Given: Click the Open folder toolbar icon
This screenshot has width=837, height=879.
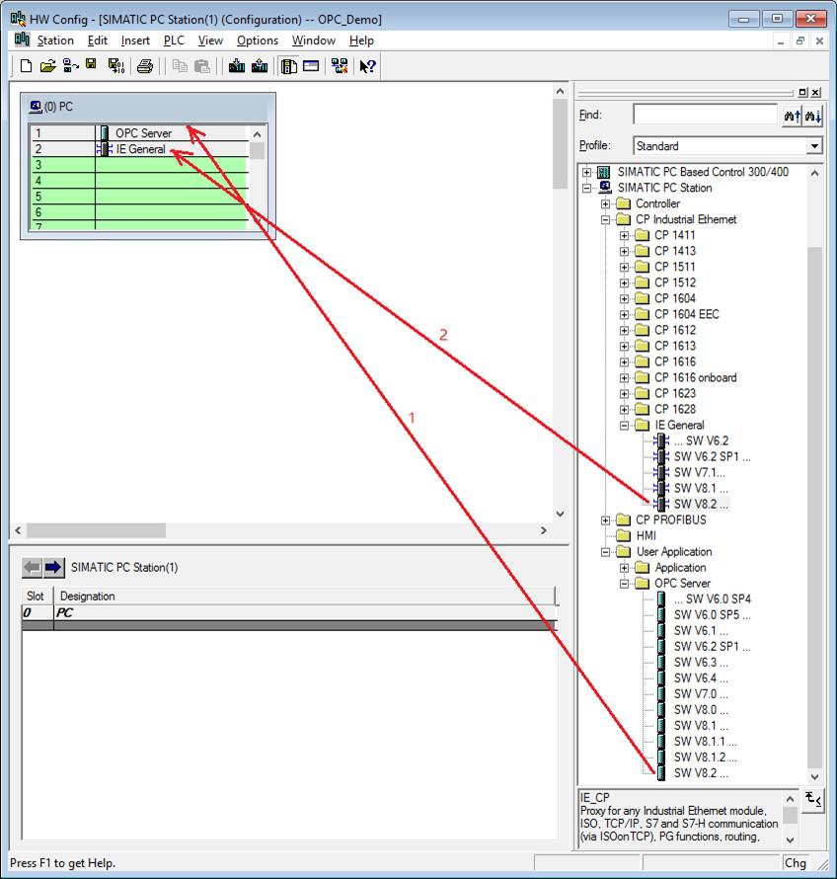Looking at the screenshot, I should [x=48, y=66].
